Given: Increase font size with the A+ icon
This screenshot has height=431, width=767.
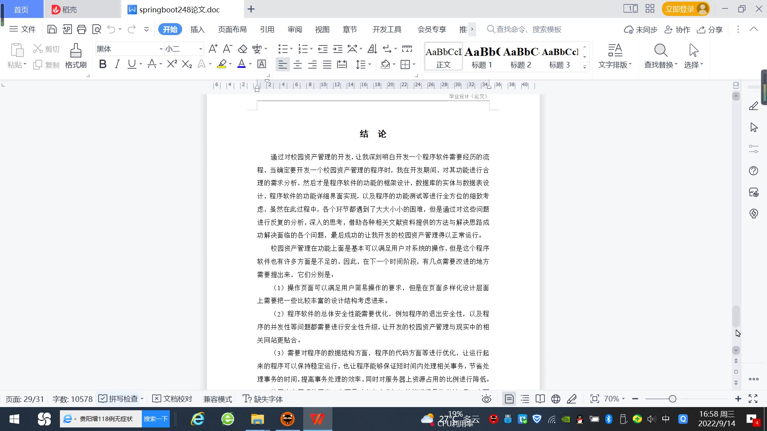Looking at the screenshot, I should pyautogui.click(x=213, y=49).
